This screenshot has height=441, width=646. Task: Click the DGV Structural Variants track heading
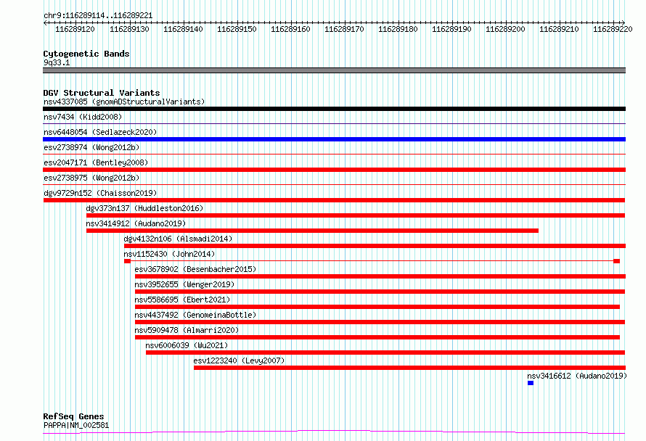[102, 93]
